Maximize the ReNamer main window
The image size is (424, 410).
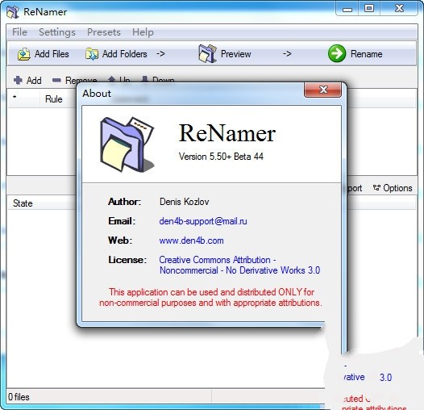point(369,8)
